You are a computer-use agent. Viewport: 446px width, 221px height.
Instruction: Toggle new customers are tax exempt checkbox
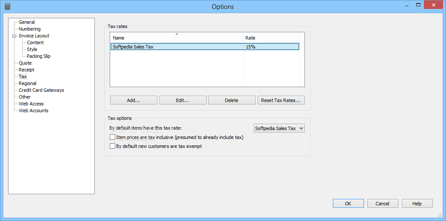[112, 147]
